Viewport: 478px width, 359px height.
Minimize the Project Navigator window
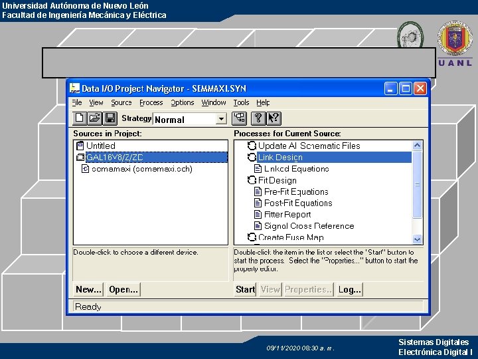(x=390, y=88)
